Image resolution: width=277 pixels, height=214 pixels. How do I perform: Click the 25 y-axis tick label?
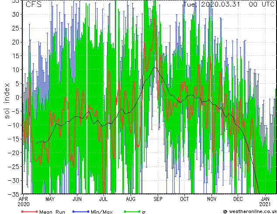16,28
